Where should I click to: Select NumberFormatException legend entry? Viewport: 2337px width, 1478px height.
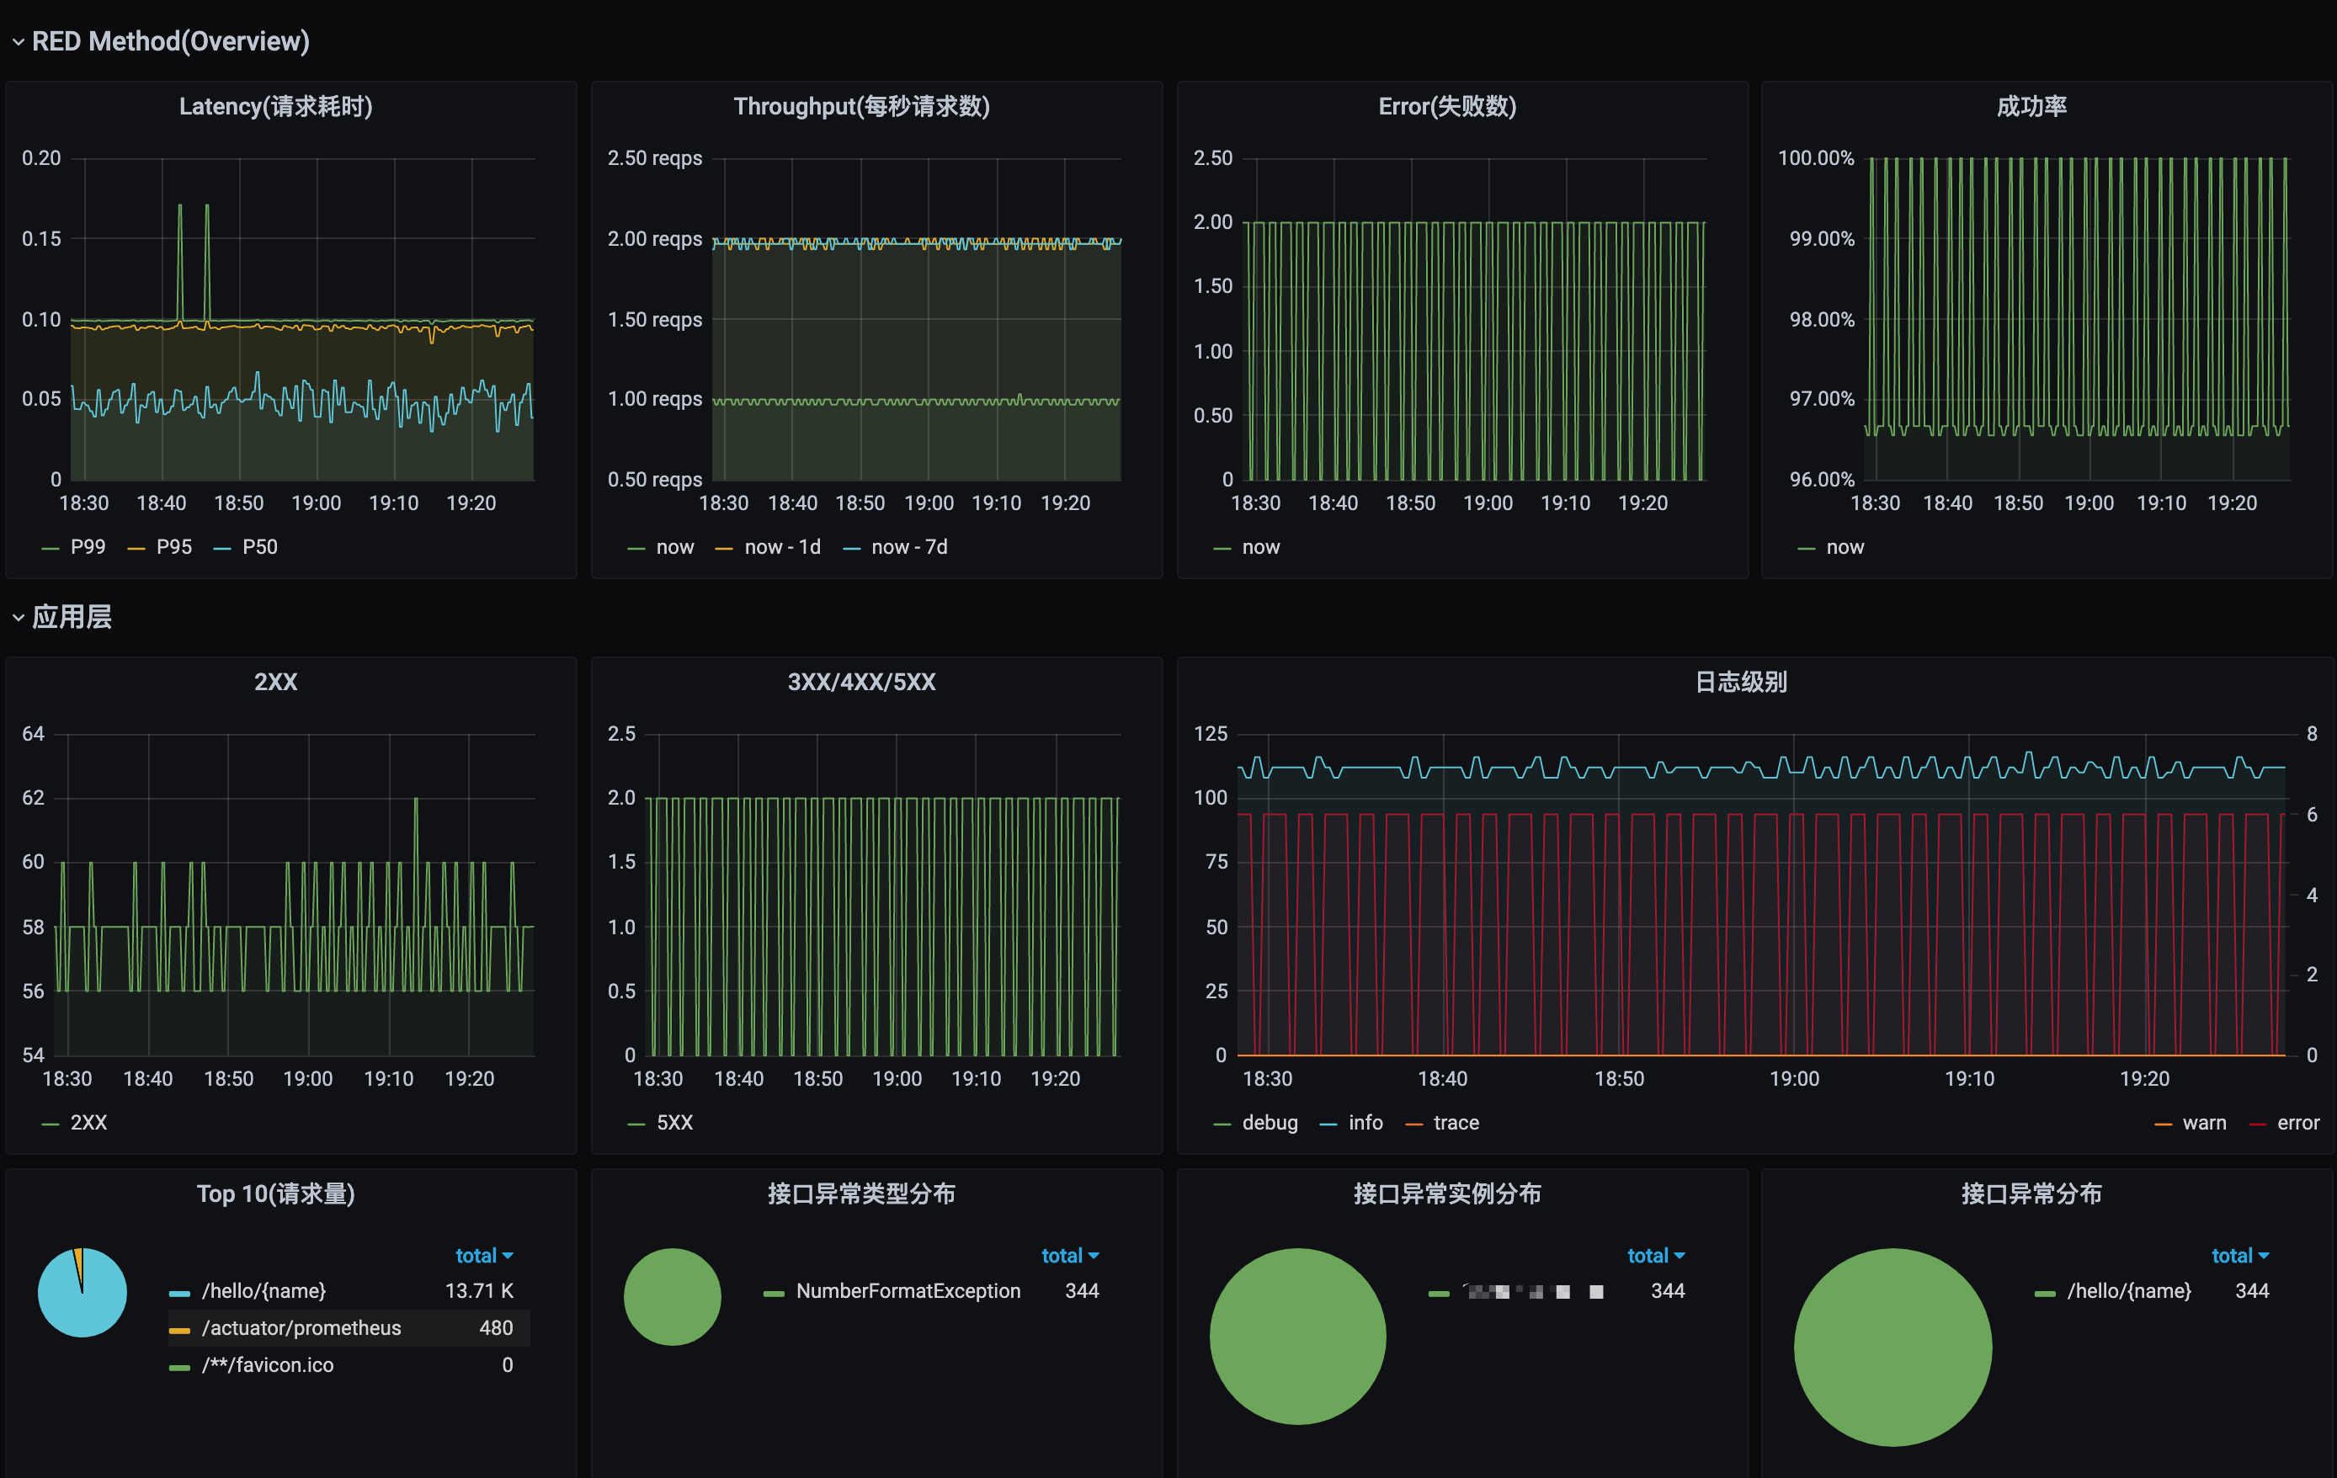908,1292
